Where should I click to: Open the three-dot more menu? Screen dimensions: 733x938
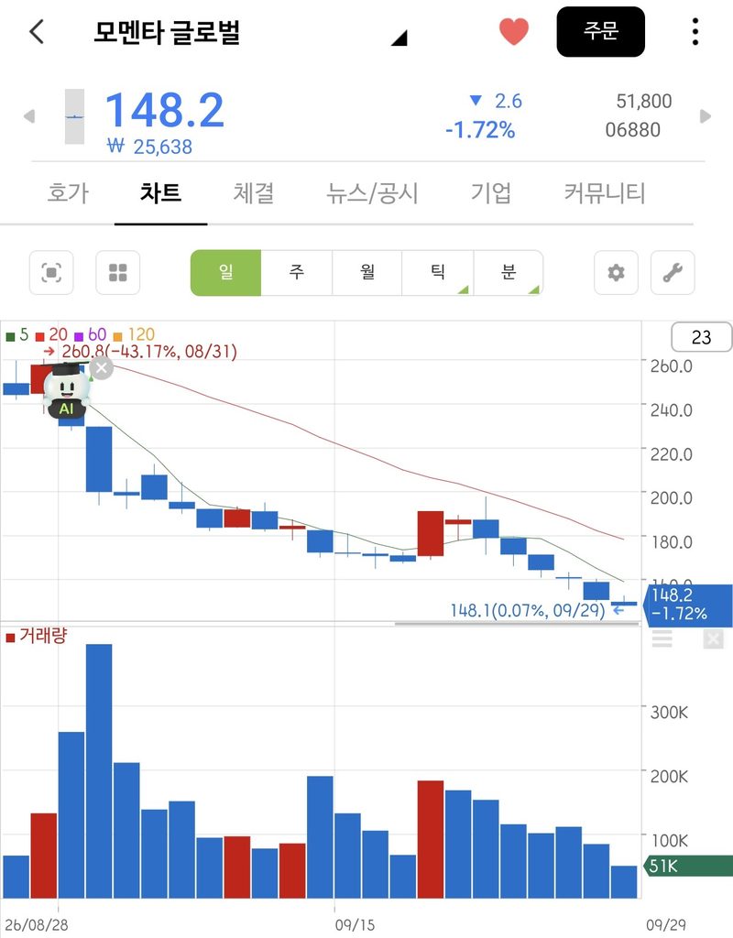695,31
